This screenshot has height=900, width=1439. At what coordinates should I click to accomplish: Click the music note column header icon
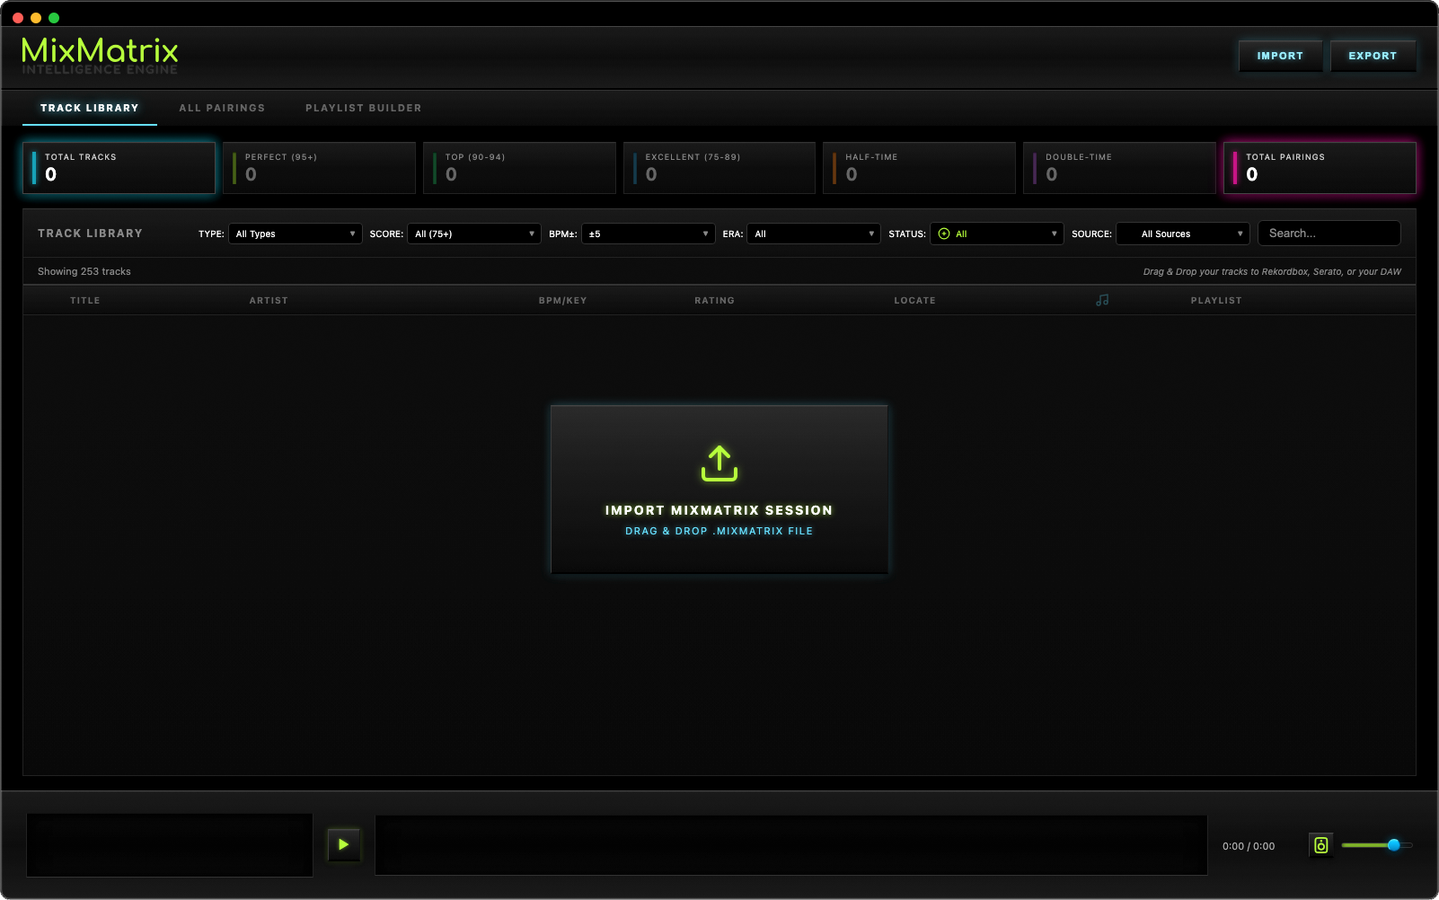pyautogui.click(x=1103, y=300)
